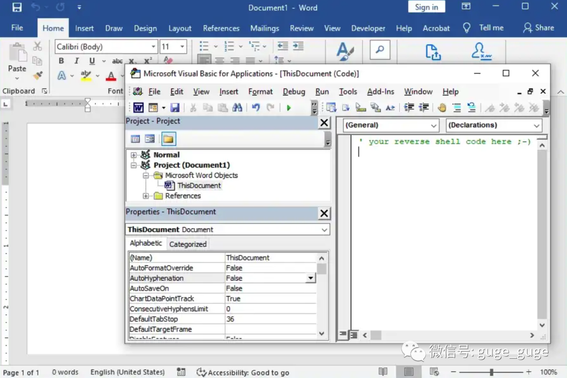567x378 pixels.
Task: Click Find binoculars icon in VBA toolbar
Action: click(x=237, y=107)
